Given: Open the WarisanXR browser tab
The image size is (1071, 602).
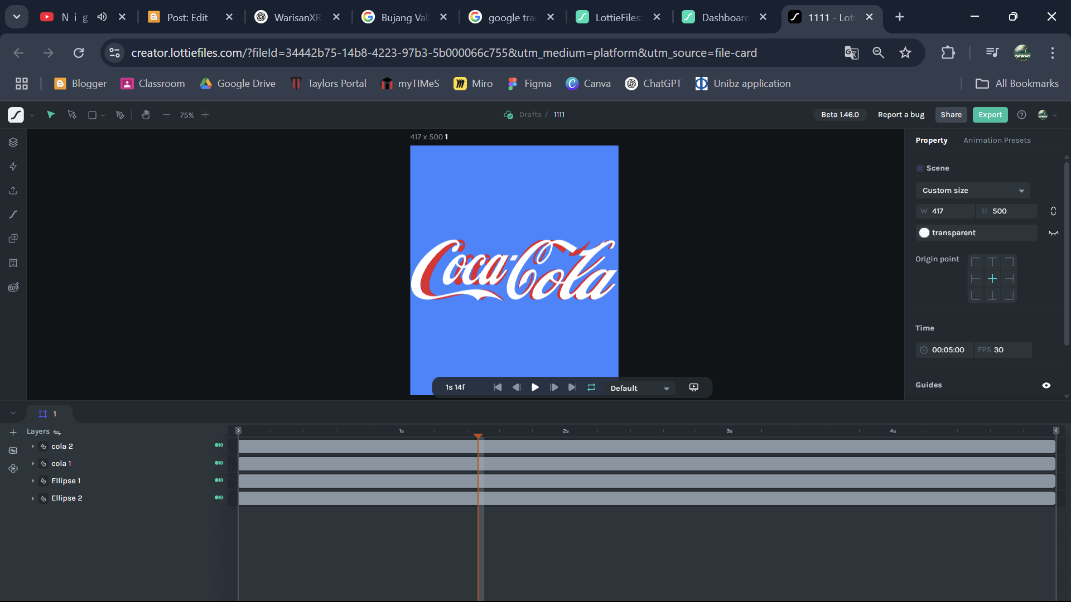Looking at the screenshot, I should tap(297, 17).
